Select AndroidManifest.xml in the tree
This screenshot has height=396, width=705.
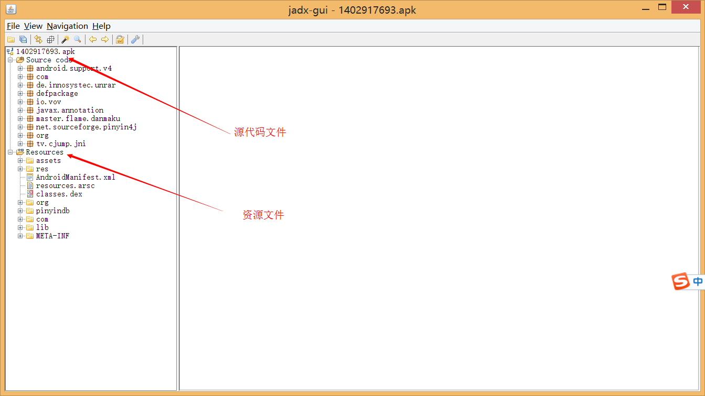tap(75, 177)
